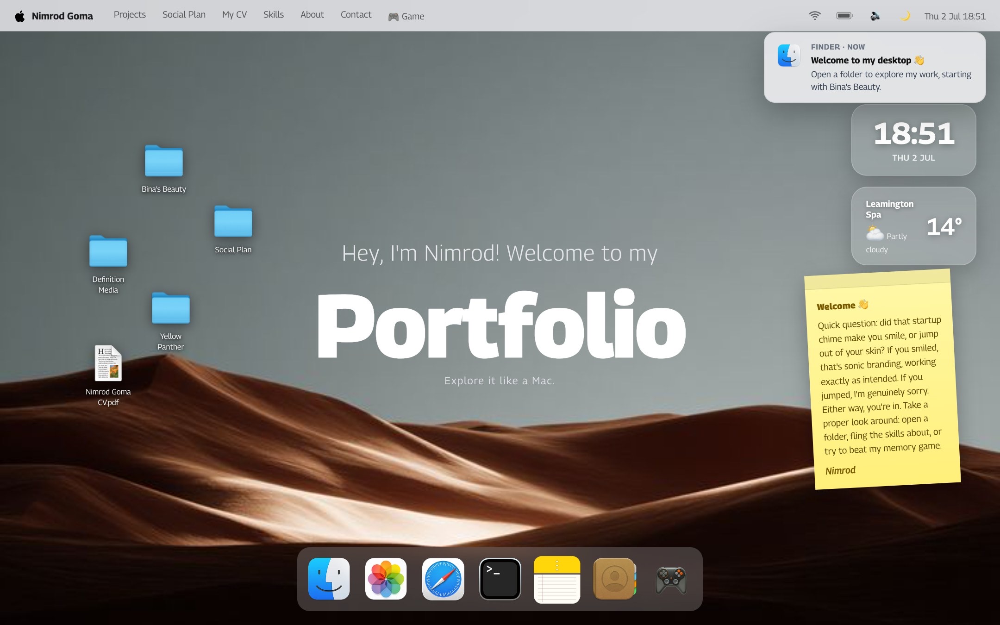The height and width of the screenshot is (625, 1000).
Task: Click the THU 2 JUL date in clock widget
Action: [914, 158]
